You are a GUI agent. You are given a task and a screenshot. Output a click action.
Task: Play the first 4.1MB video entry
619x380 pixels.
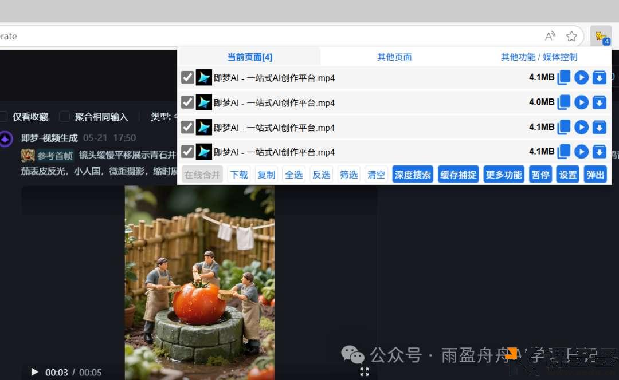582,77
